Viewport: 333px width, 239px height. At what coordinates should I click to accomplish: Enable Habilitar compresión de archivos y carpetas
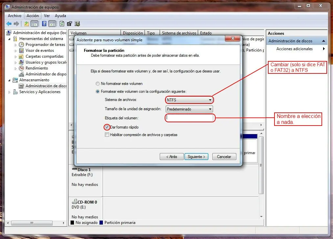tap(107, 135)
